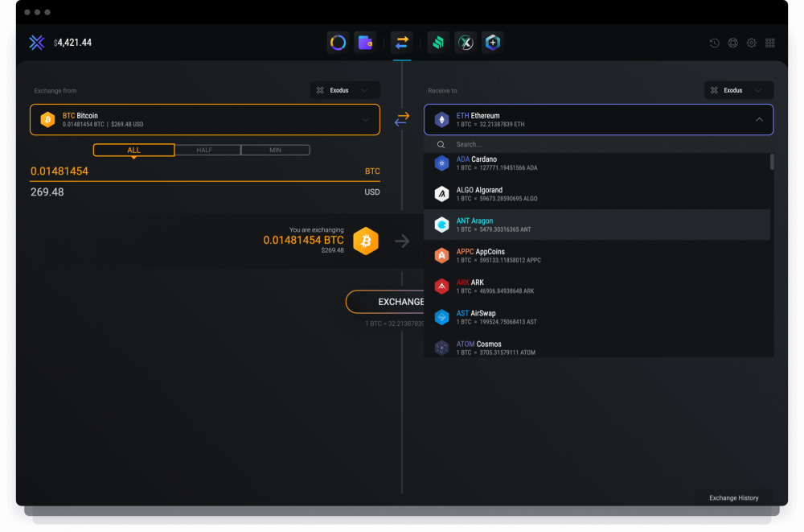804x532 pixels.
Task: Click the circular portfolio progress ring
Action: [x=338, y=42]
